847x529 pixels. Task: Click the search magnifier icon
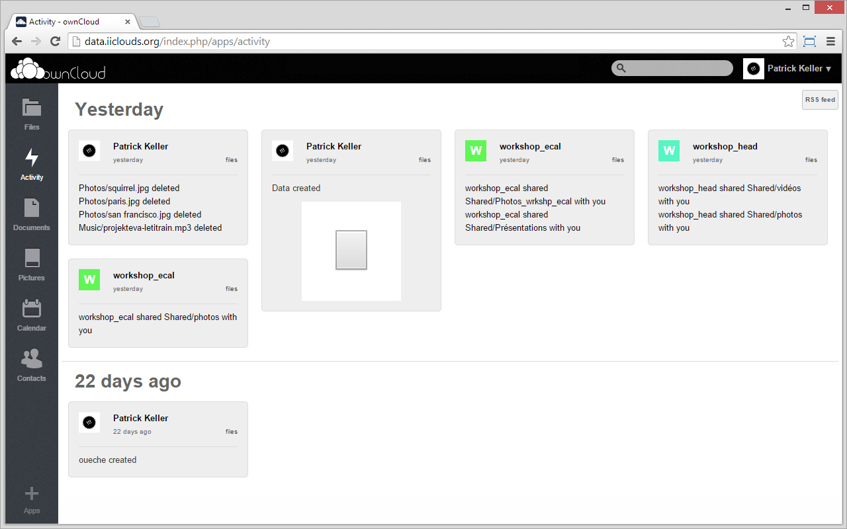(621, 68)
